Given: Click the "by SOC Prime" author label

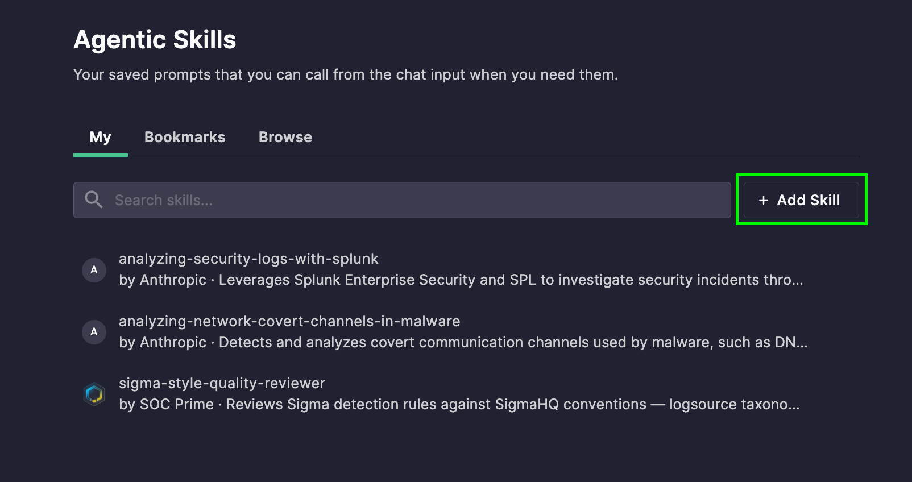Looking at the screenshot, I should click(166, 404).
